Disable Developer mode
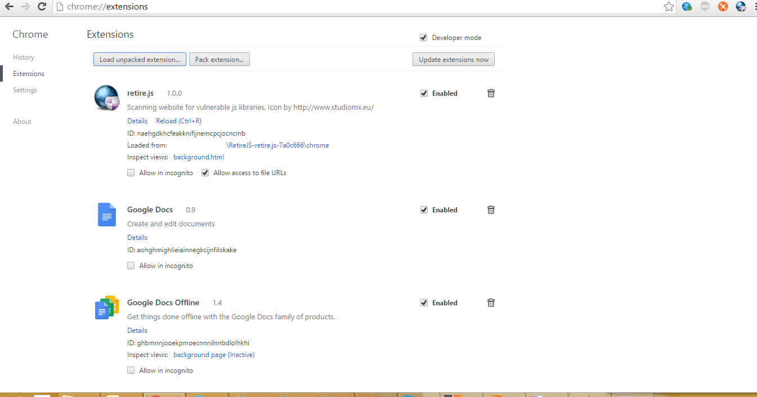757x397 pixels. (423, 37)
